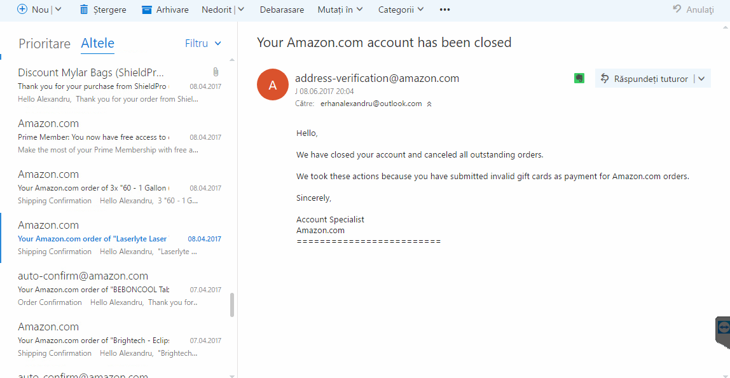This screenshot has height=378, width=730.
Task: Open the three-dots more actions menu
Action: [x=444, y=10]
